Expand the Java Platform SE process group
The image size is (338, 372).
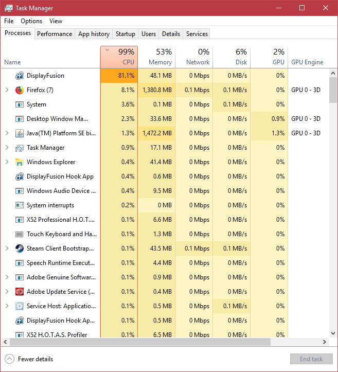click(7, 133)
